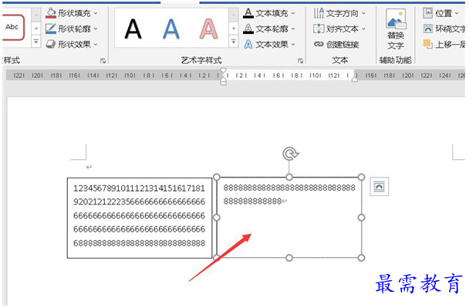Click 创建链接 to link text boxes
The width and height of the screenshot is (469, 308).
tap(336, 45)
